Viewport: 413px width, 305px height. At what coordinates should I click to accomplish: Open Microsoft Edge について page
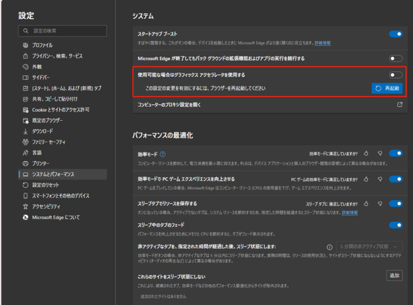63,217
